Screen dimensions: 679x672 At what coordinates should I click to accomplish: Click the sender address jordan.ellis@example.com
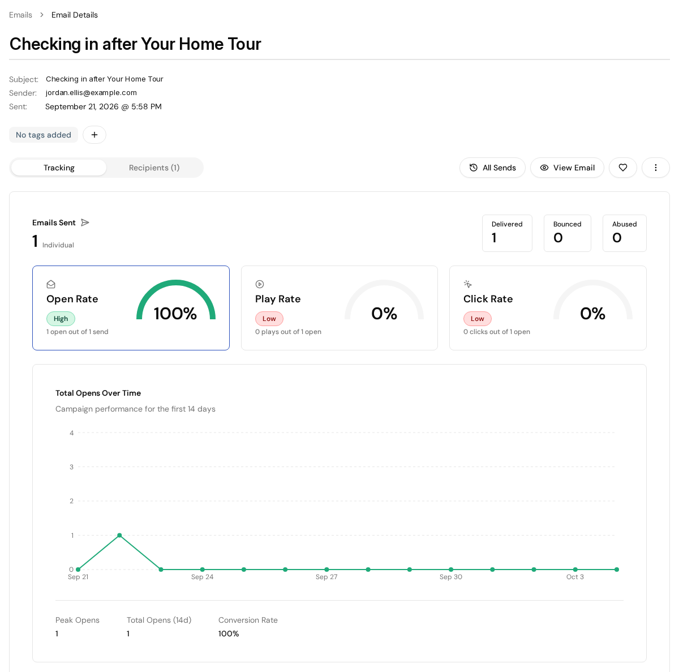(91, 93)
